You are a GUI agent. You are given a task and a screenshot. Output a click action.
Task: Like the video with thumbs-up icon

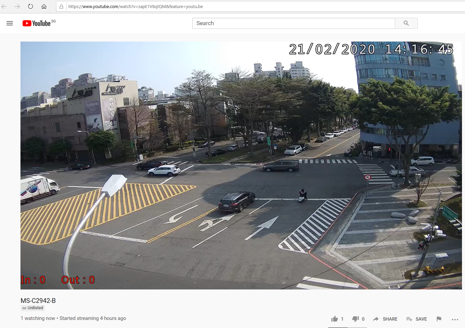(x=334, y=319)
